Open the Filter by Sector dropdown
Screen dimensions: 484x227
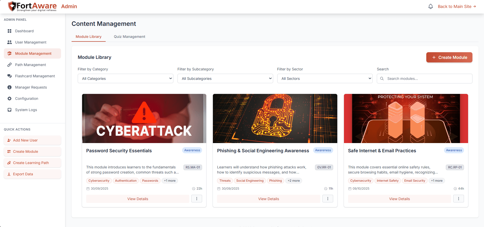coord(325,79)
